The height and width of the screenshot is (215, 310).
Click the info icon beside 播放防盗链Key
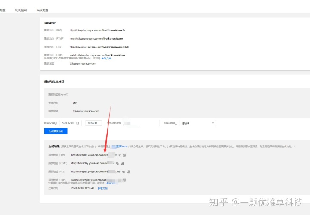click(x=67, y=95)
